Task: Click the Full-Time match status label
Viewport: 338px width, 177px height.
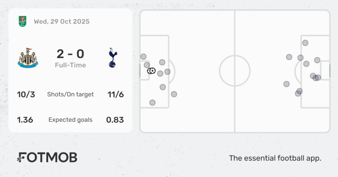Action: [x=70, y=65]
